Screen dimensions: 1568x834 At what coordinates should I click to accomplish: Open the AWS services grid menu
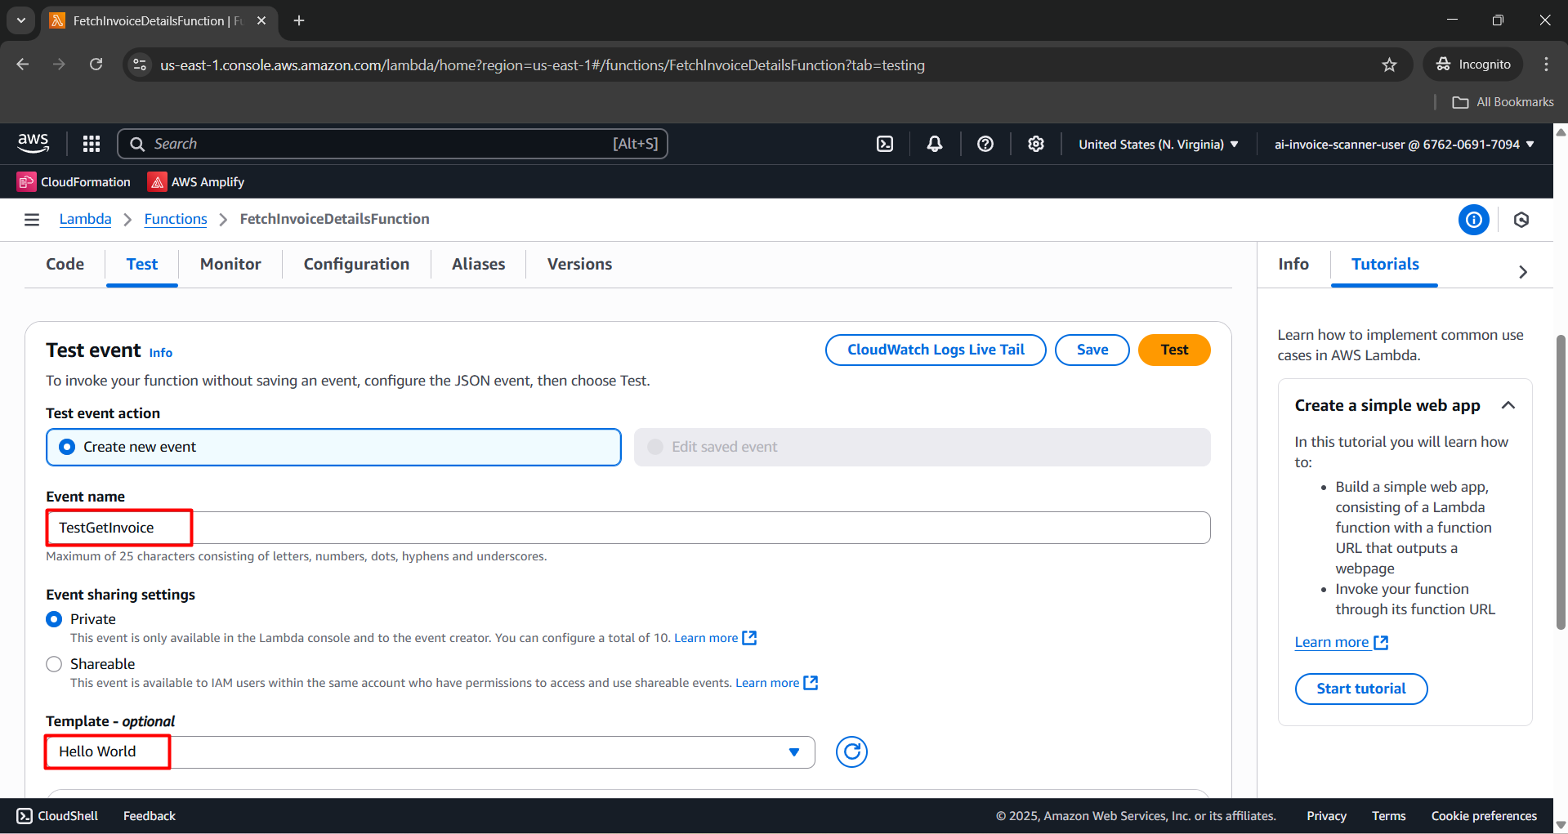92,144
